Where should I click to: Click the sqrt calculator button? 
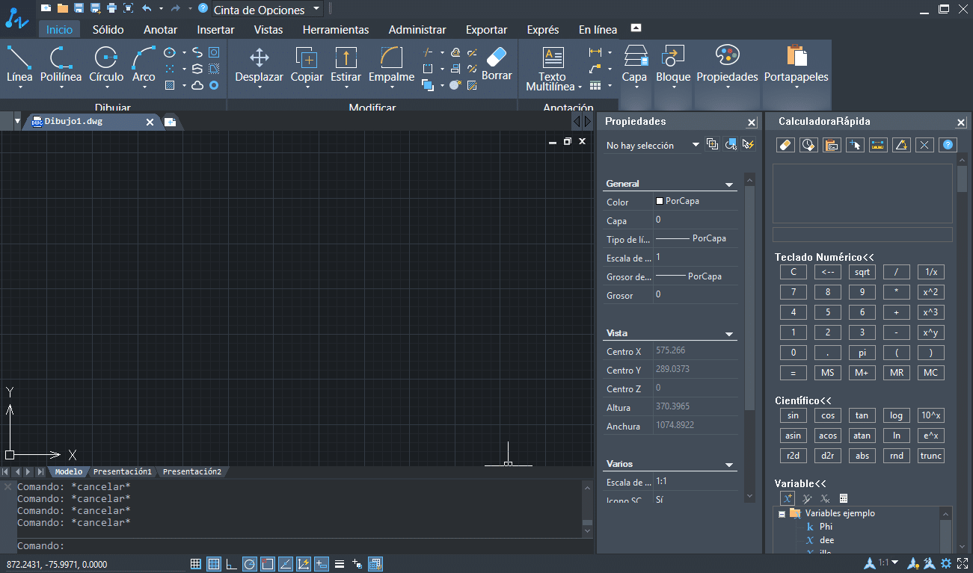862,272
